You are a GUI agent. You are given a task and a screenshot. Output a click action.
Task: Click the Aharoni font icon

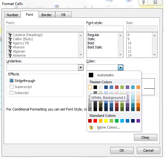click(10, 47)
